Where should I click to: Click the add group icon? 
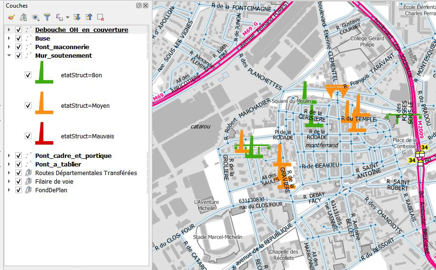pyautogui.click(x=23, y=17)
